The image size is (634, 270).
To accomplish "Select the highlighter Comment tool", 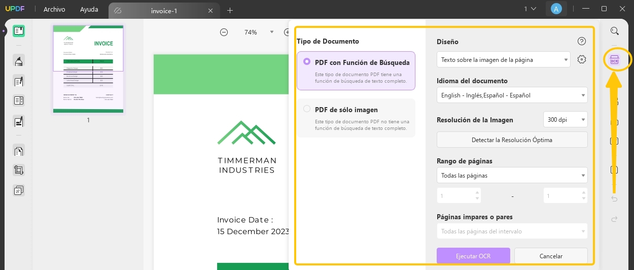I will tap(19, 61).
